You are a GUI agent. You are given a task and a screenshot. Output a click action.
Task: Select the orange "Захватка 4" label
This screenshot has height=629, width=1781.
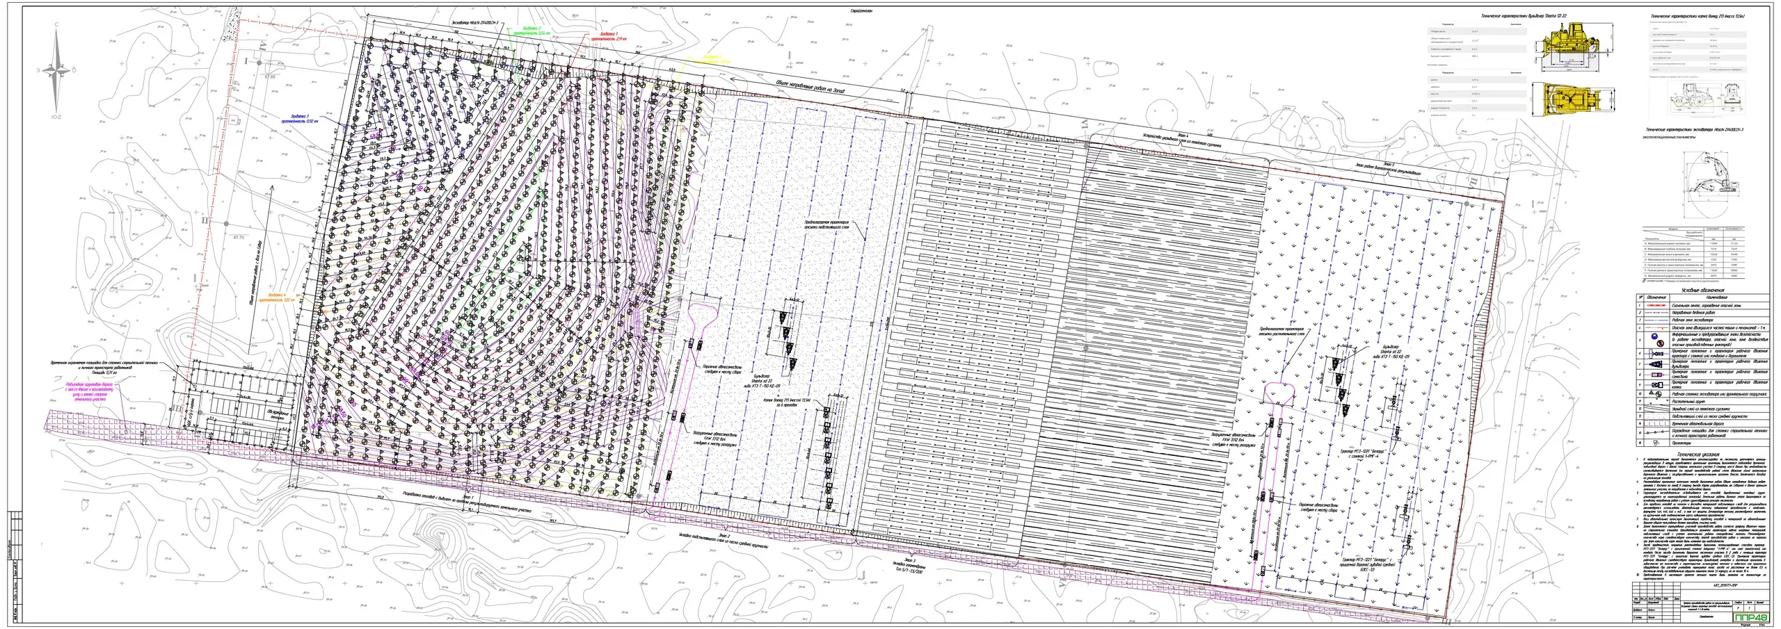coord(278,297)
